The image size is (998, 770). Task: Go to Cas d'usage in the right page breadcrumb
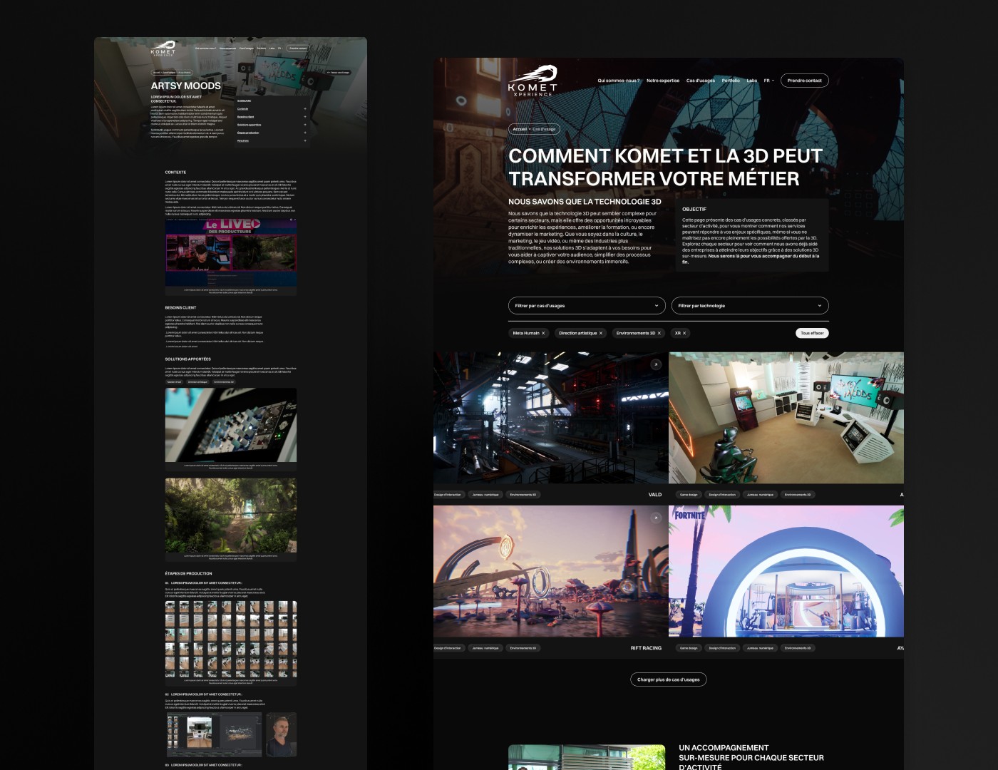(x=544, y=129)
